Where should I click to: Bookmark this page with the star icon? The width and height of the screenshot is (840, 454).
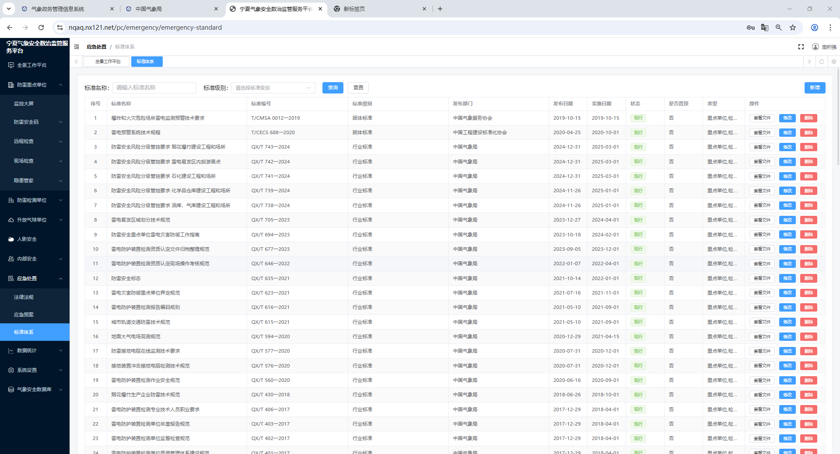[x=792, y=28]
